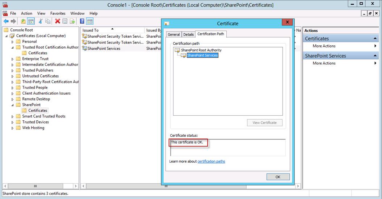382x199 pixels.
Task: Select Smart Card Trusted Roots store
Action: [x=44, y=116]
